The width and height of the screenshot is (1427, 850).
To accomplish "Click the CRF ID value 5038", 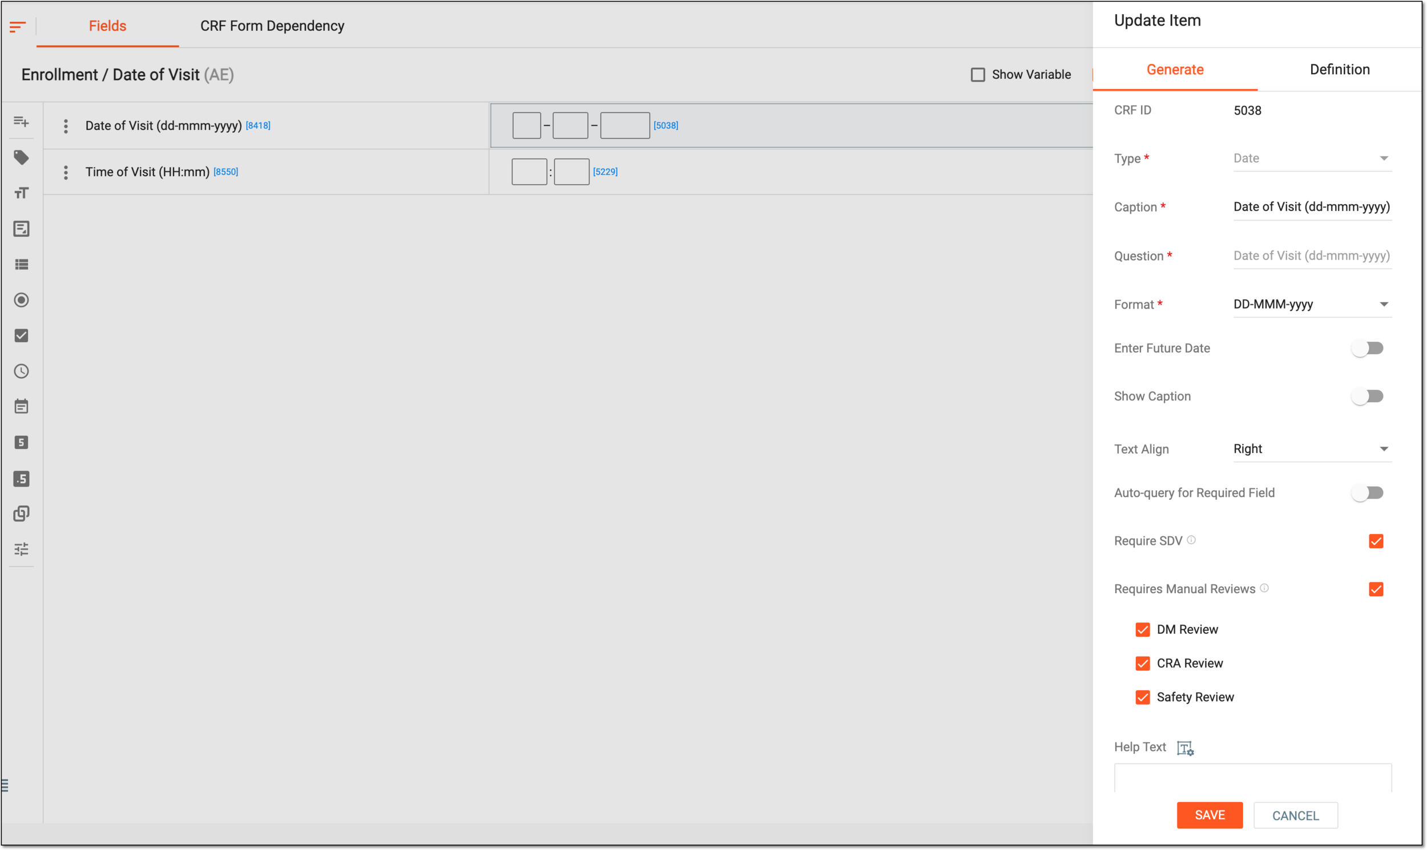I will pyautogui.click(x=1248, y=111).
